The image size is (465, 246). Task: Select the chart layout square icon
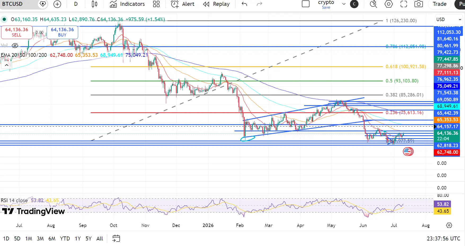tap(306, 4)
